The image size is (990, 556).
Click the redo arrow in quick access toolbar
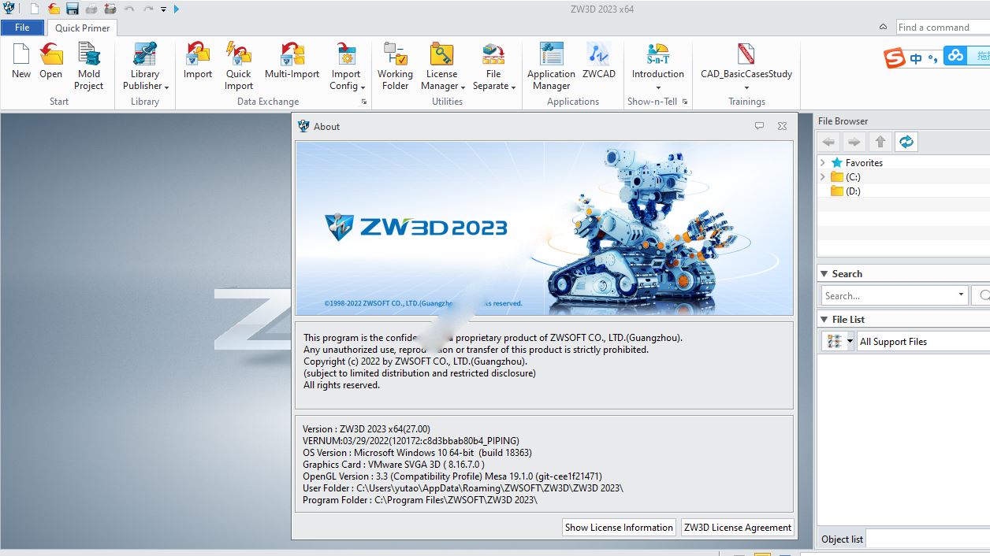click(148, 9)
